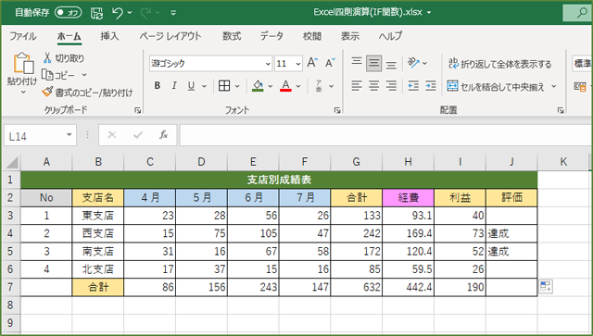Click the align left icon
This screenshot has width=593, height=336.
(356, 86)
